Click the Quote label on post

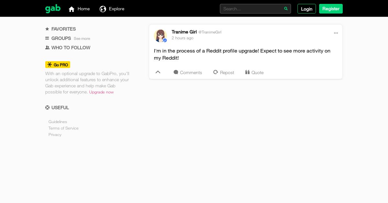click(x=258, y=72)
